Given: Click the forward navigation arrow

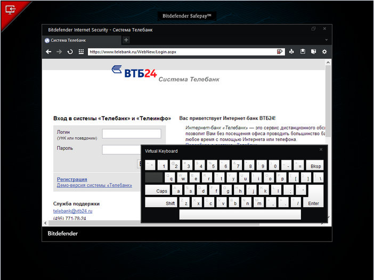Looking at the screenshot, I should pyautogui.click(x=59, y=52).
